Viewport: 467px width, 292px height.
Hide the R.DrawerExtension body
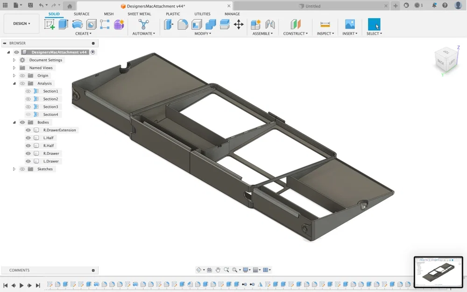coord(28,130)
